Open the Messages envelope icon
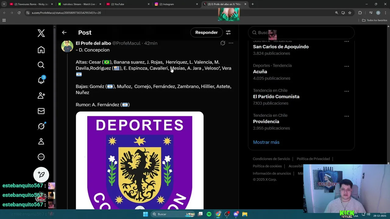 click(41, 111)
